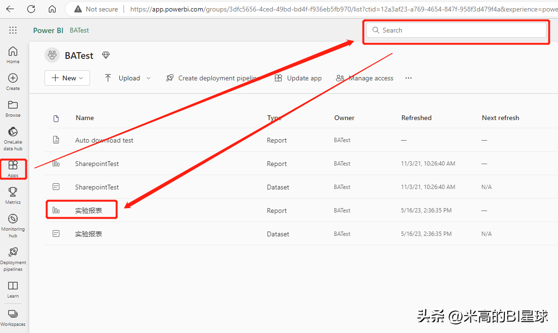Open Metrics in the left sidebar
This screenshot has height=333, width=558.
pos(13,196)
